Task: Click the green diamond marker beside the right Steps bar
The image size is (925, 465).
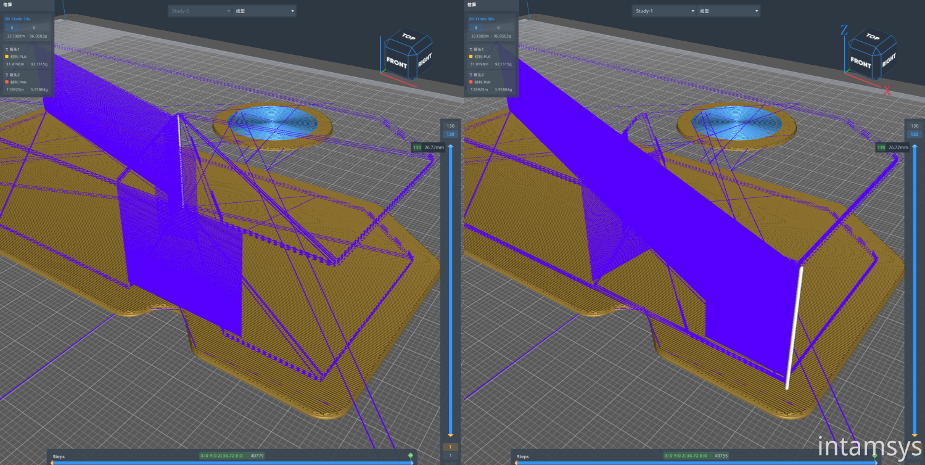Action: point(875,456)
